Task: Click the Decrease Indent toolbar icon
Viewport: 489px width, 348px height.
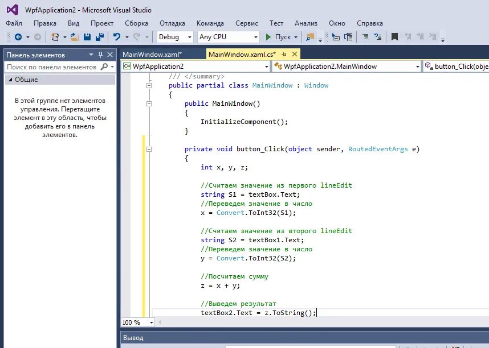Action: [365, 37]
